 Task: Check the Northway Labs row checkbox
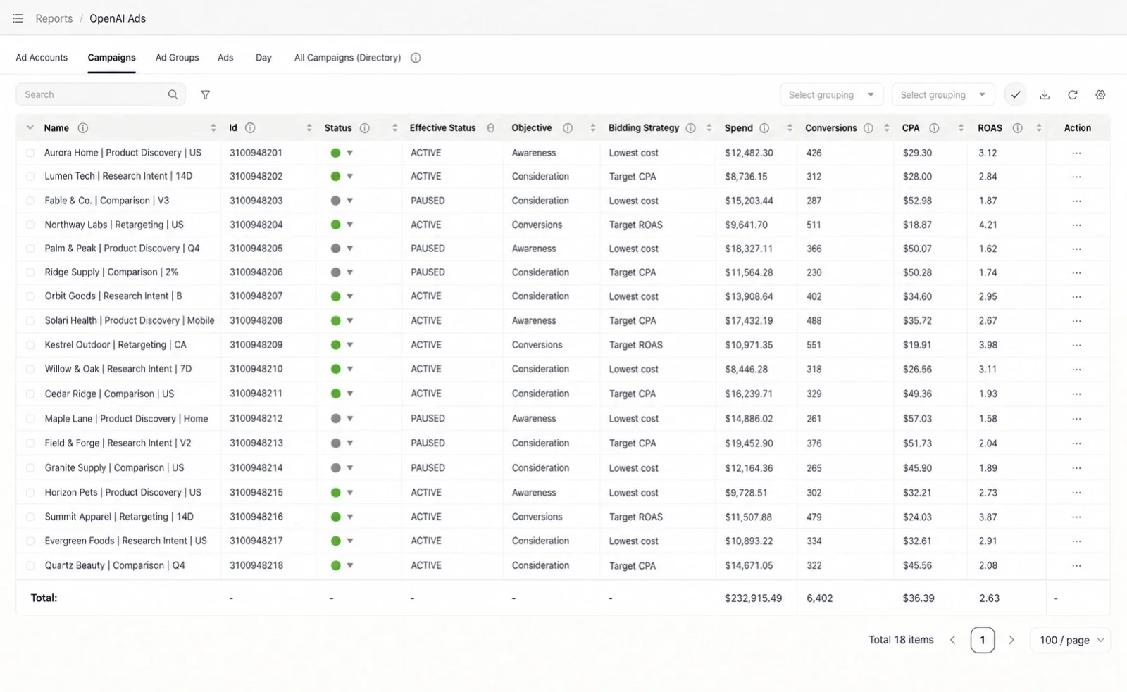[x=30, y=225]
